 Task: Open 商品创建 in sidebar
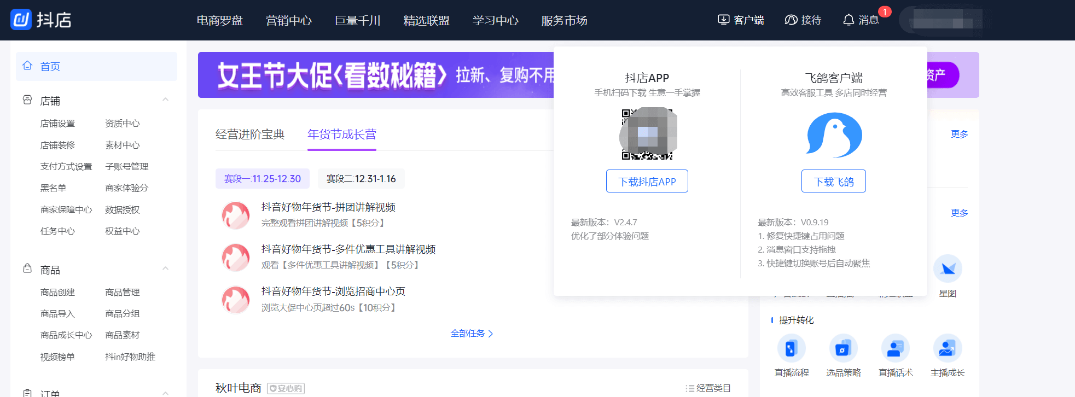tap(57, 292)
